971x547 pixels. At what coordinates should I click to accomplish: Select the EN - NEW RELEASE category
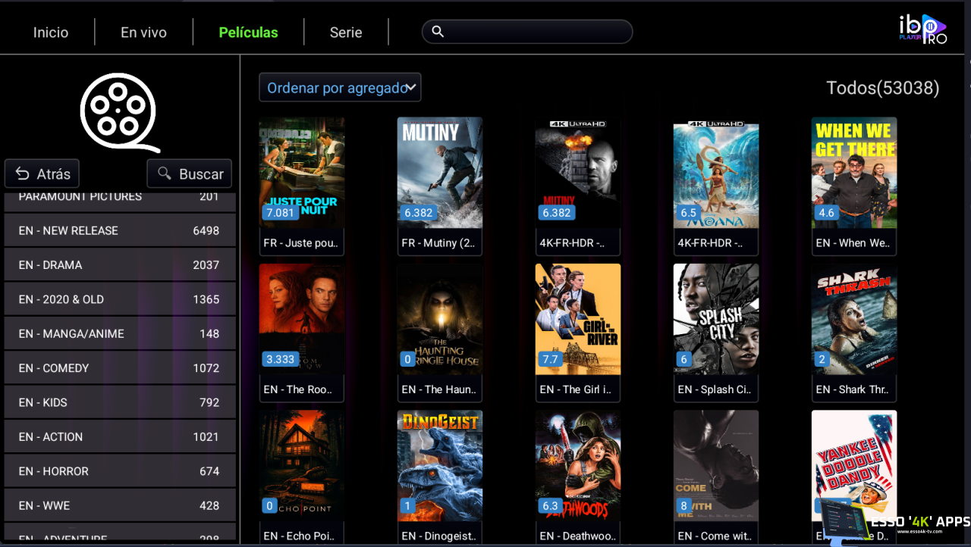click(120, 230)
